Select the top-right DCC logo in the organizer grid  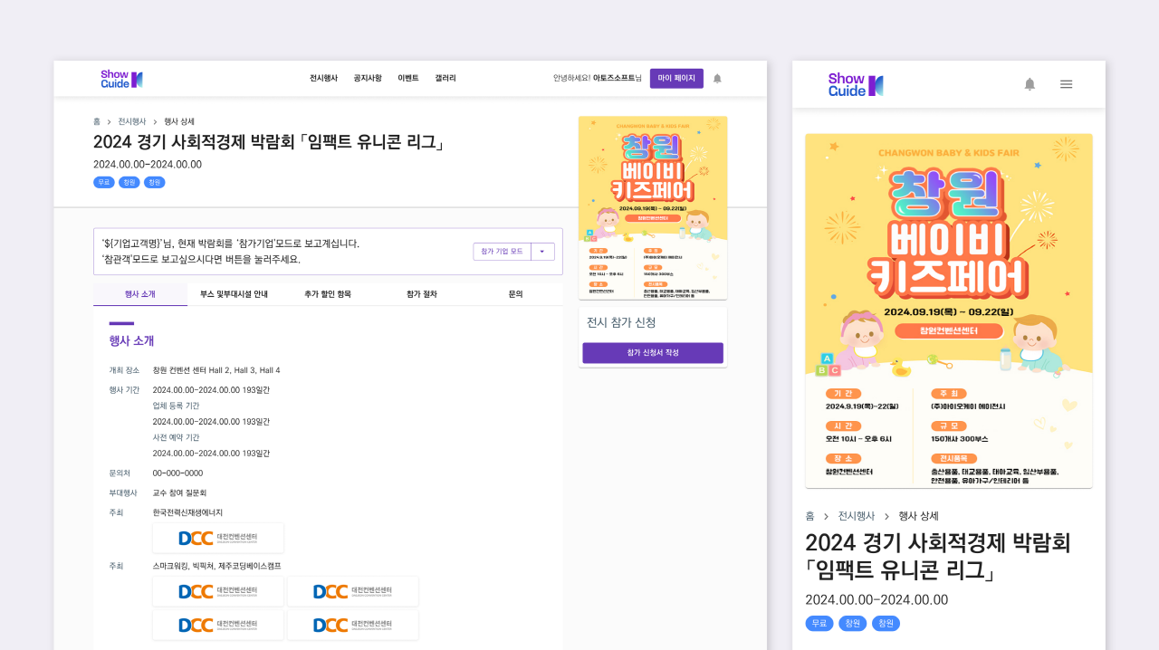pos(352,591)
